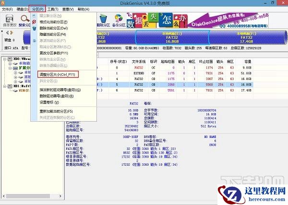Collapse the HD1 disk tree node

[5, 86]
